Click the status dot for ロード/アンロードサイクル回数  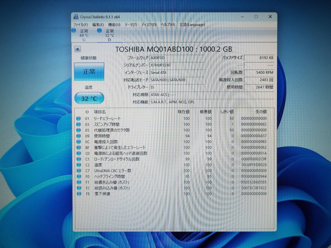79,159
